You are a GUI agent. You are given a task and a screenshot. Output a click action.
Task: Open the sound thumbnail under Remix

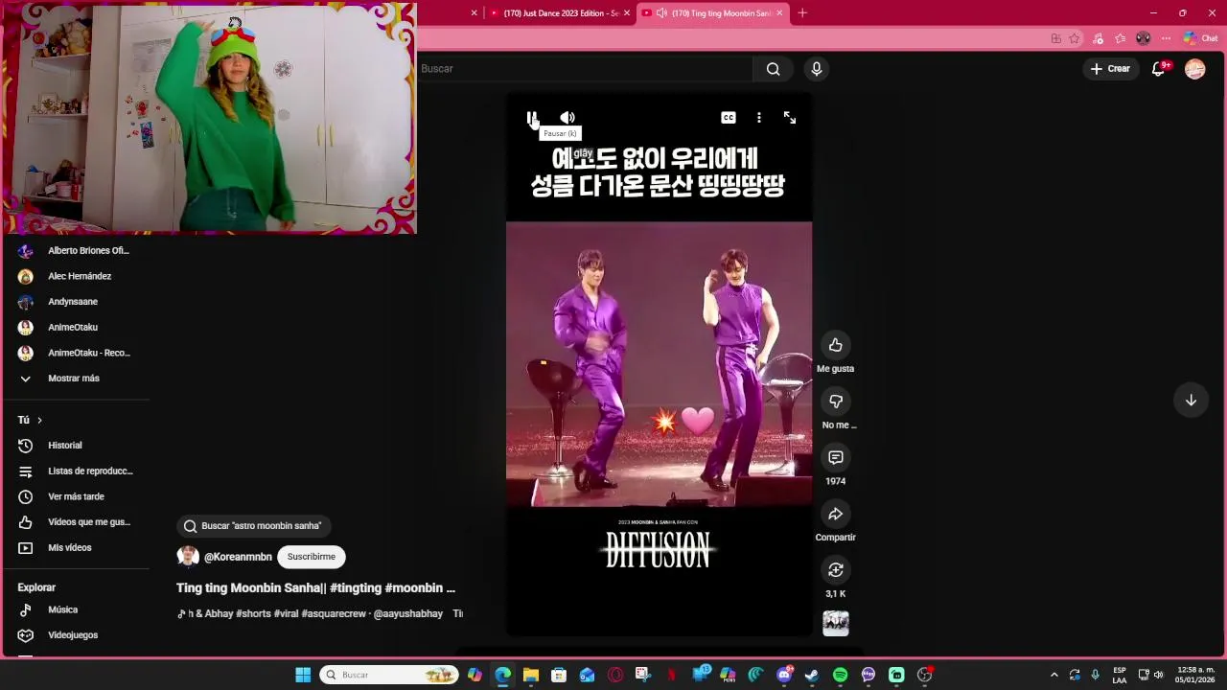point(836,624)
